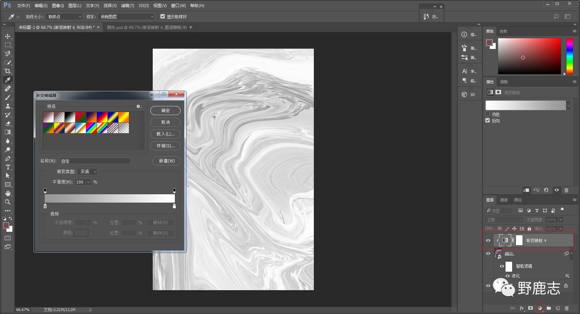Click the 新建(W) button

click(x=166, y=161)
